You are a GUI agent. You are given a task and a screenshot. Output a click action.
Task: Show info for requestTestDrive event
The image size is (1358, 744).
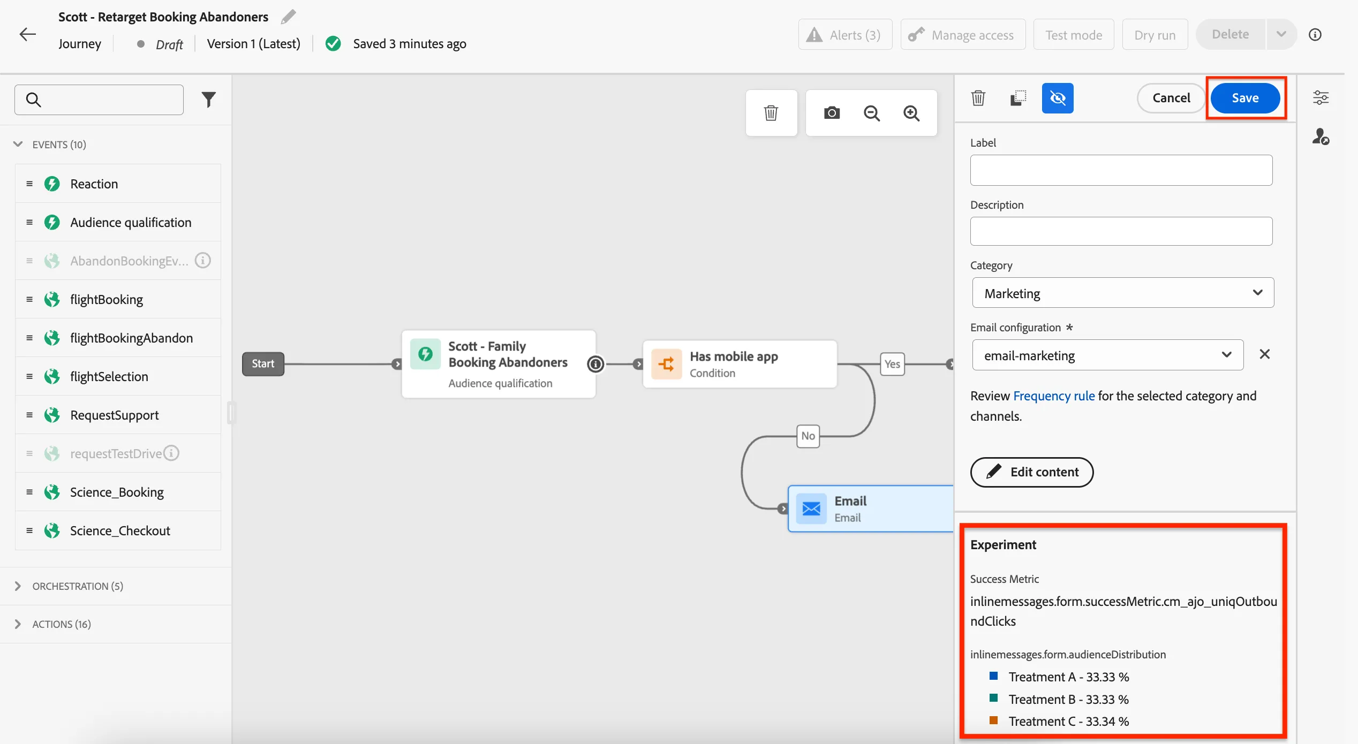click(x=171, y=453)
